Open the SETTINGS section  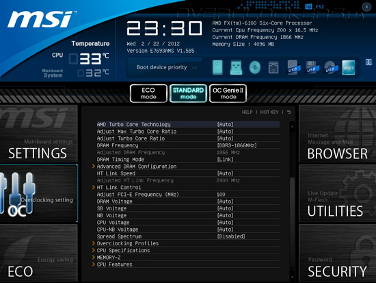[x=38, y=134]
